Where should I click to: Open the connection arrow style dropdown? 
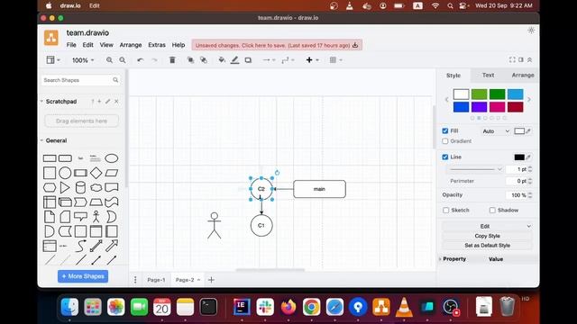tap(269, 60)
